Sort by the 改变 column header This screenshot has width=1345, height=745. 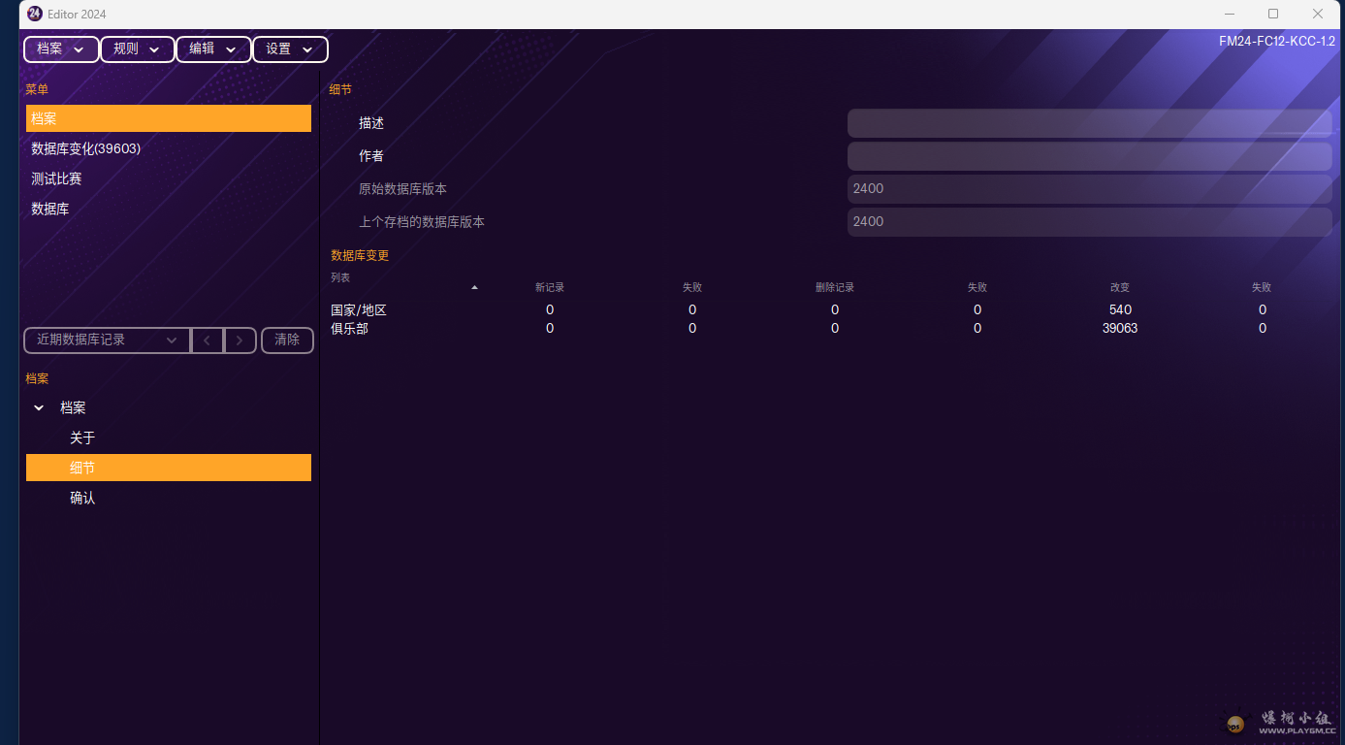point(1119,287)
